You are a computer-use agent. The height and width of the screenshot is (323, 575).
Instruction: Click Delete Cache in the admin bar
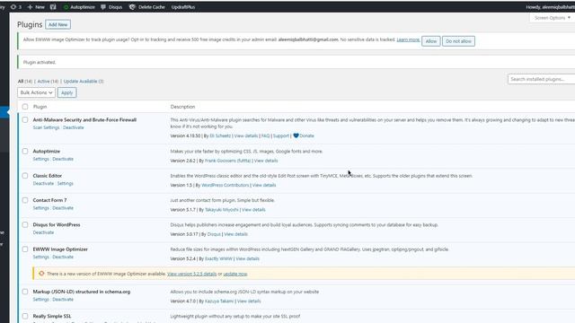[147, 7]
